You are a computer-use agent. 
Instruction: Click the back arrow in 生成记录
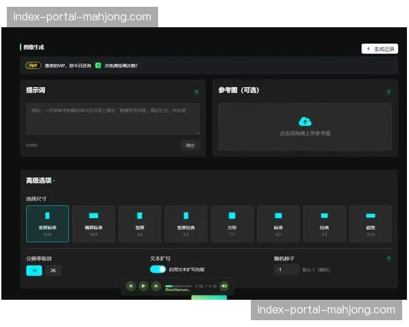tap(368, 49)
